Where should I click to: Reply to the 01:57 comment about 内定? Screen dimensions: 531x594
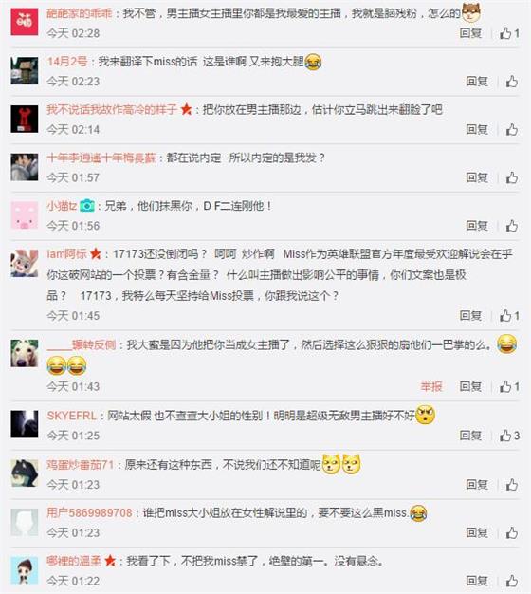coord(477,177)
